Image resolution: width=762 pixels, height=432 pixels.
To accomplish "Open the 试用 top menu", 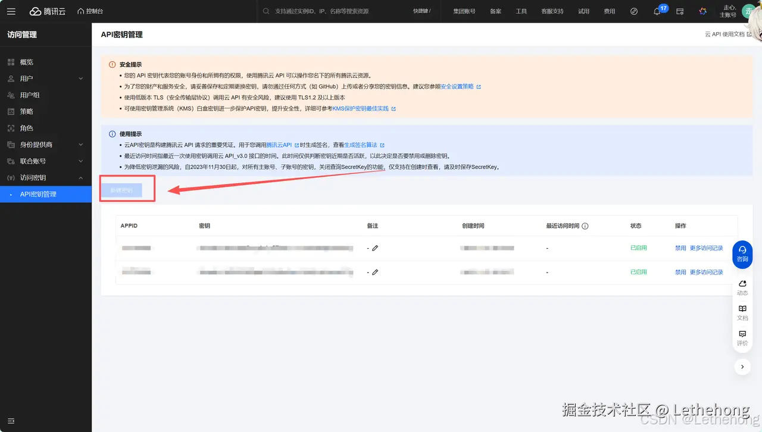I will click(583, 11).
